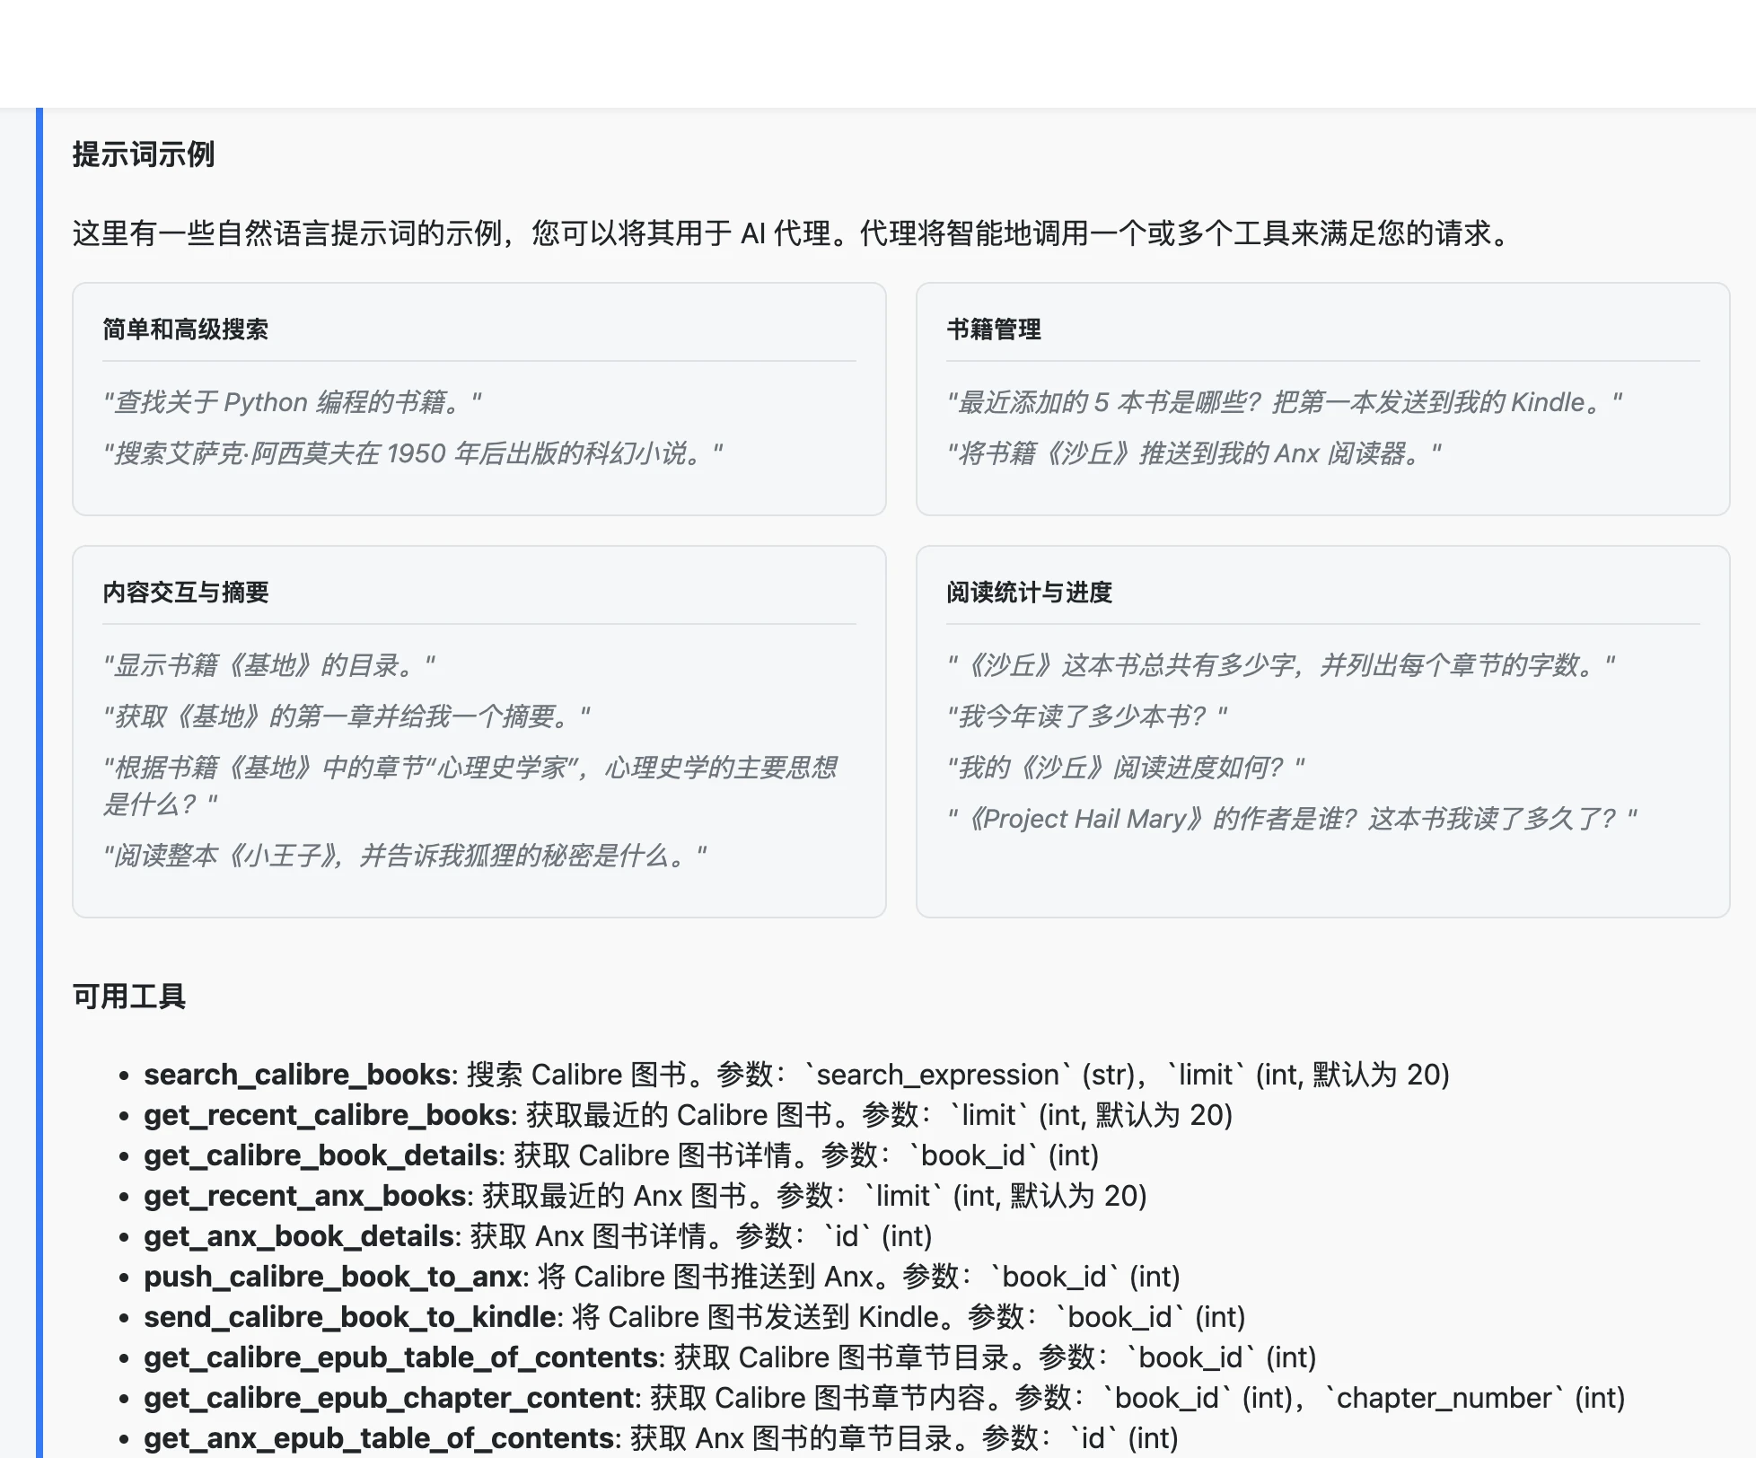Click the send_calibre_book_to_kindle tool entry
Image resolution: width=1756 pixels, height=1458 pixels.
point(695,1317)
